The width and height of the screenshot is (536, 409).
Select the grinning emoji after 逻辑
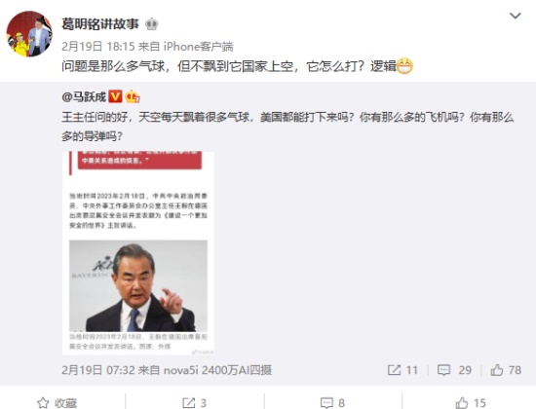point(404,66)
